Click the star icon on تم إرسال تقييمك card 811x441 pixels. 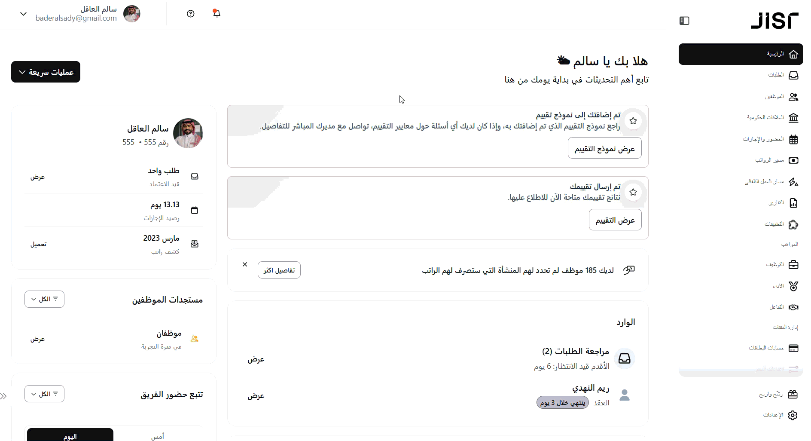[633, 192]
